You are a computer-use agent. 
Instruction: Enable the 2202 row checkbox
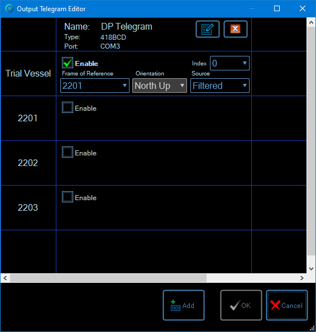point(68,152)
